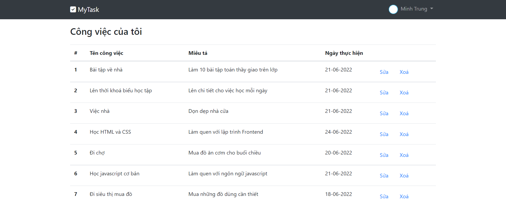Select the page heading 'Công việc của tôi'

coord(106,32)
